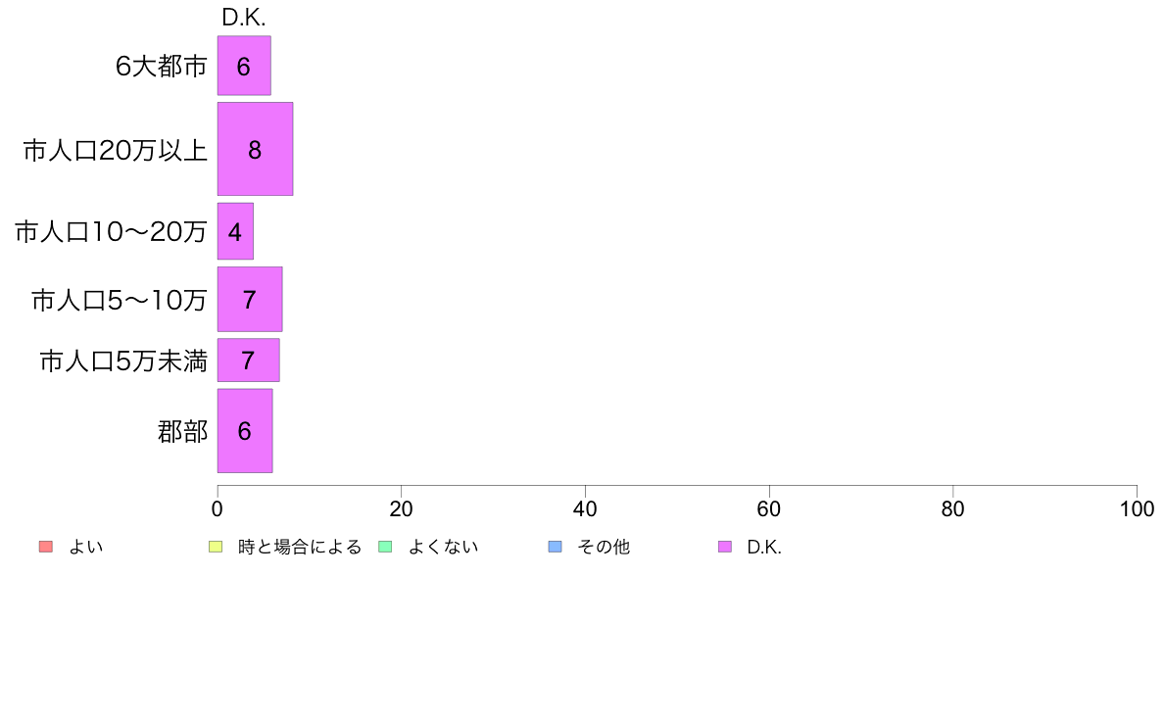1164x721 pixels.
Task: Select the 市人口5万未満 bar showing 7
Action: pos(249,360)
